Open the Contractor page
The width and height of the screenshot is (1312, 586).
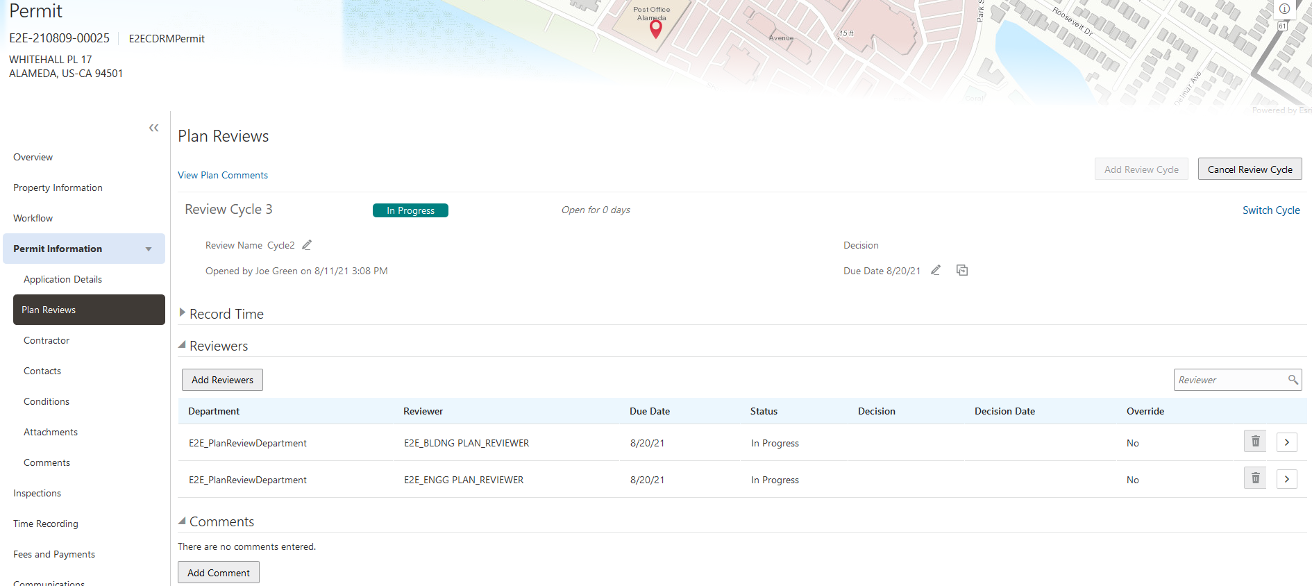click(x=47, y=340)
